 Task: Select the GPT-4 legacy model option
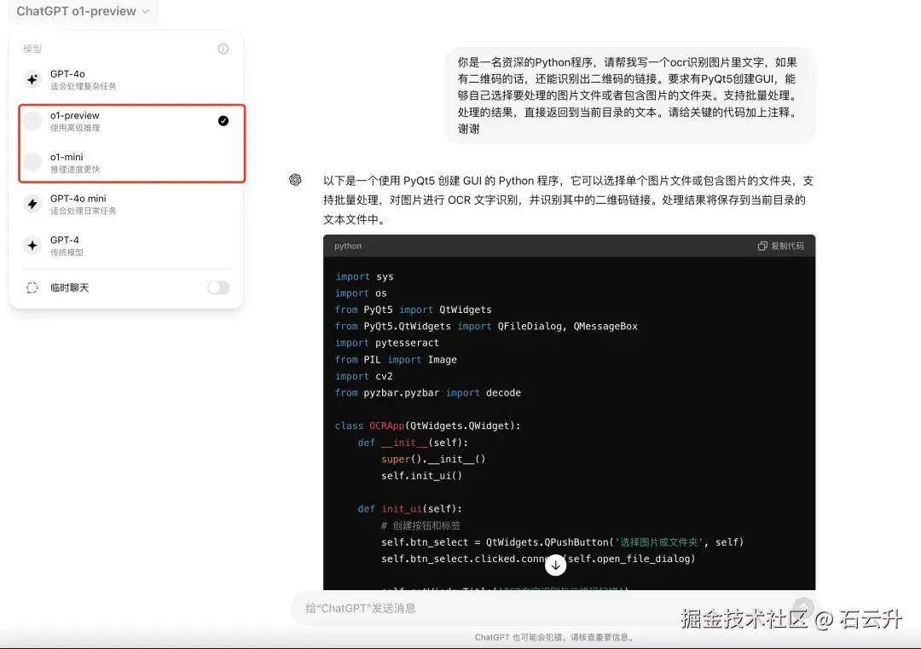126,246
